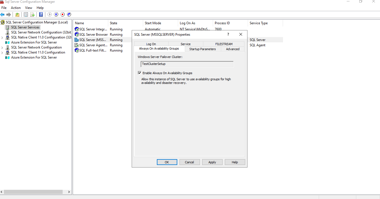Click the Up One Level folder icon

[17, 14]
